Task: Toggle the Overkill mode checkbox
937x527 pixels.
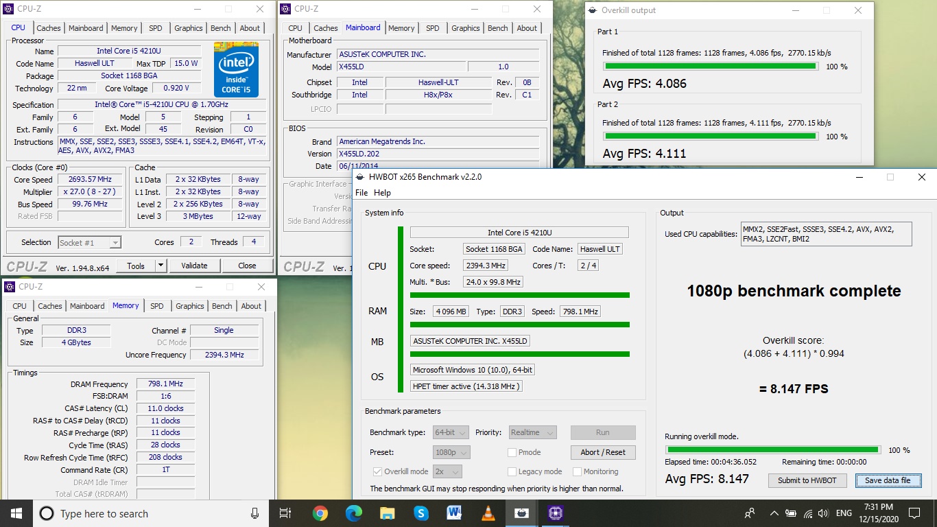Action: [x=377, y=471]
